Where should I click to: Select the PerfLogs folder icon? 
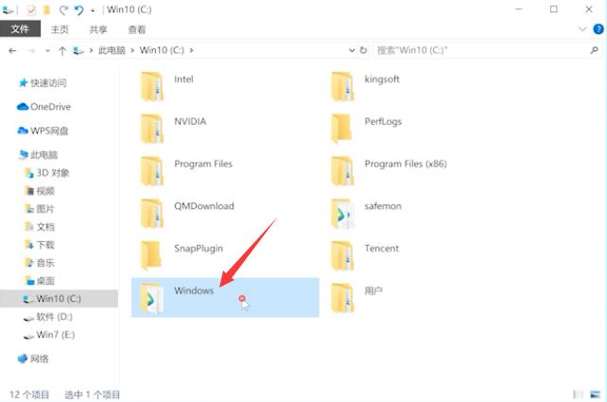click(x=341, y=129)
